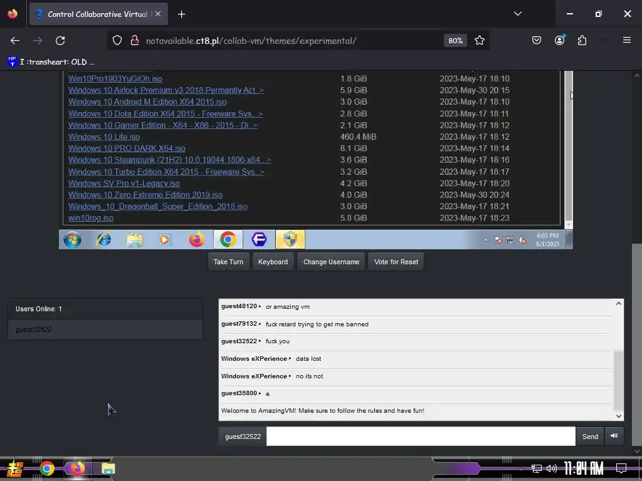
Task: Select the Control Collaborative Virtual tab
Action: point(98,14)
